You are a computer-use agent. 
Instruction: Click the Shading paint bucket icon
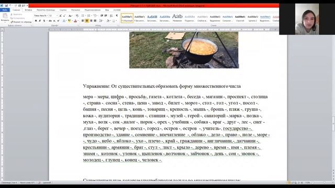pos(108,21)
